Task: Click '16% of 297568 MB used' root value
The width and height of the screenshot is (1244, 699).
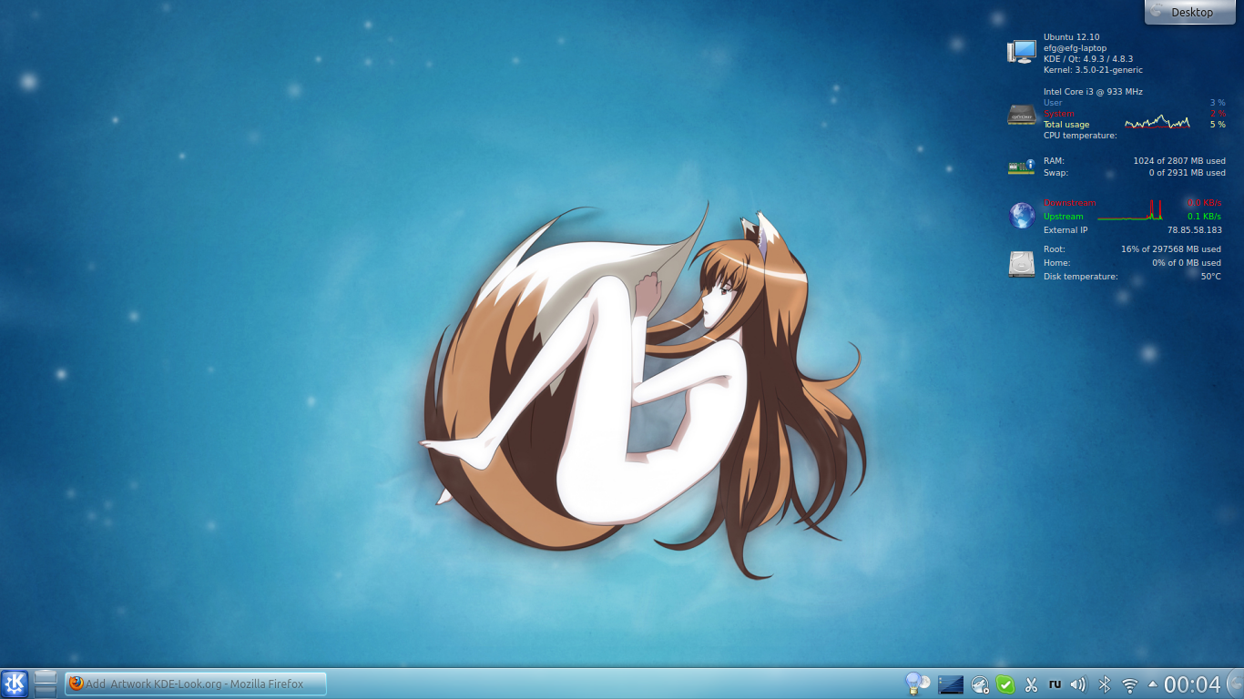Action: (x=1171, y=249)
